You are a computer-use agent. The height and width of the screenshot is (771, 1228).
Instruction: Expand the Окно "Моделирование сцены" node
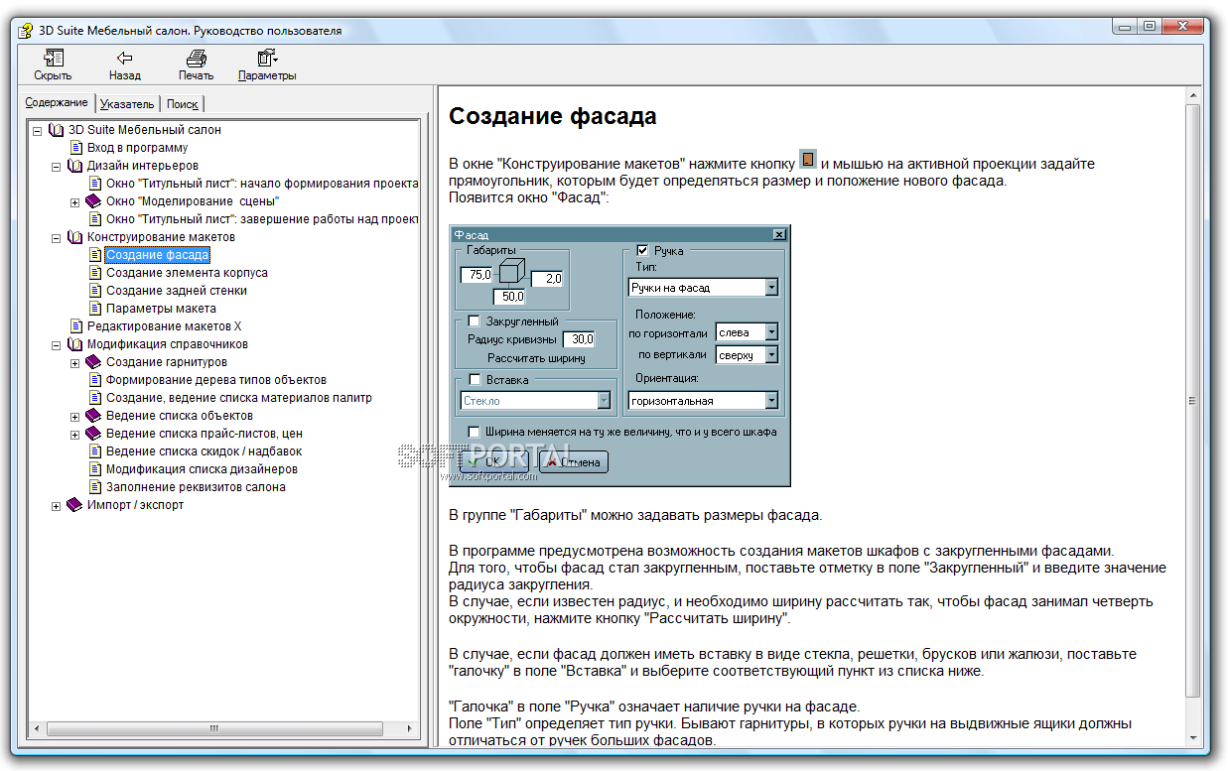click(75, 202)
